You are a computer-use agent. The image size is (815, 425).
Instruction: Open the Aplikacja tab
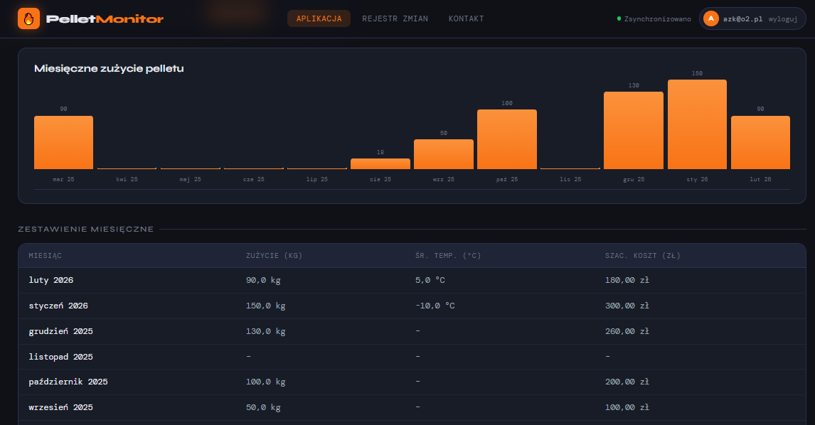[x=319, y=18]
